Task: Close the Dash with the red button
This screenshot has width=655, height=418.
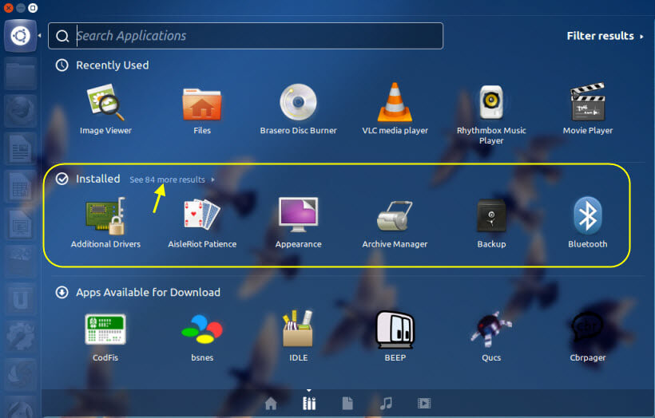Action: click(8, 8)
